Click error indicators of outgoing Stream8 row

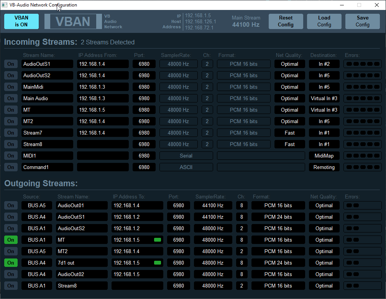(363, 286)
